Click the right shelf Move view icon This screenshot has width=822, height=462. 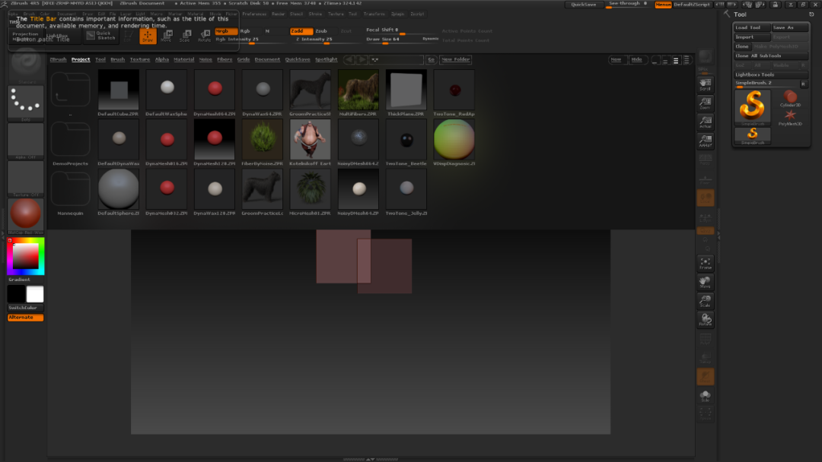click(x=705, y=282)
